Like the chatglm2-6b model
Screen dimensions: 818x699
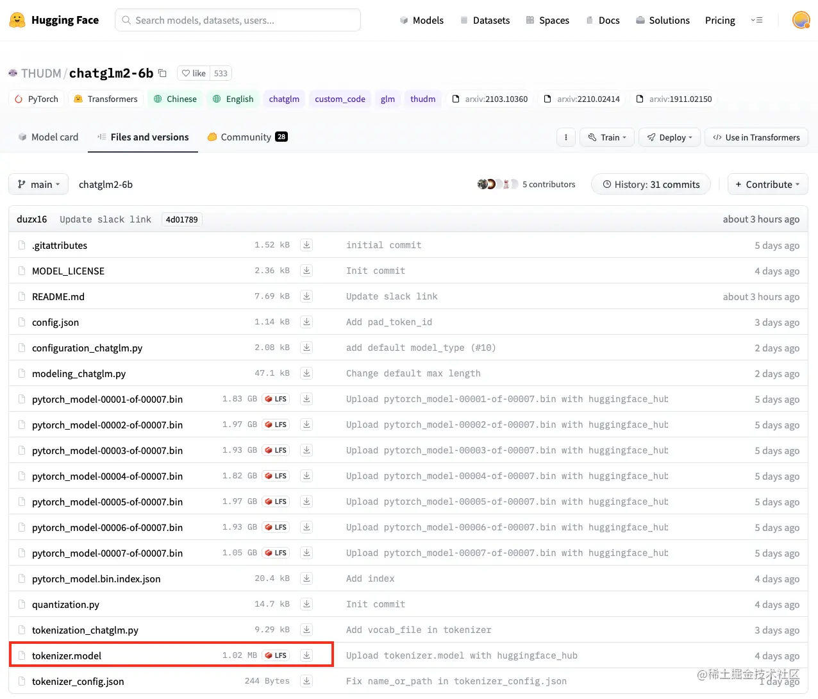point(194,73)
